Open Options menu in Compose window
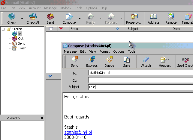 tap(119, 51)
